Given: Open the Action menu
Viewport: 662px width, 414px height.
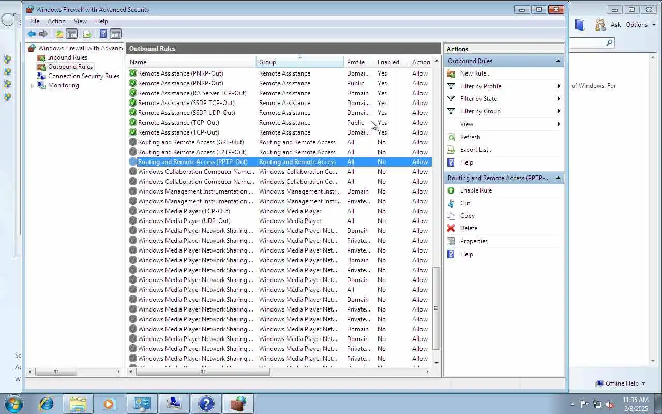Looking at the screenshot, I should coord(56,21).
